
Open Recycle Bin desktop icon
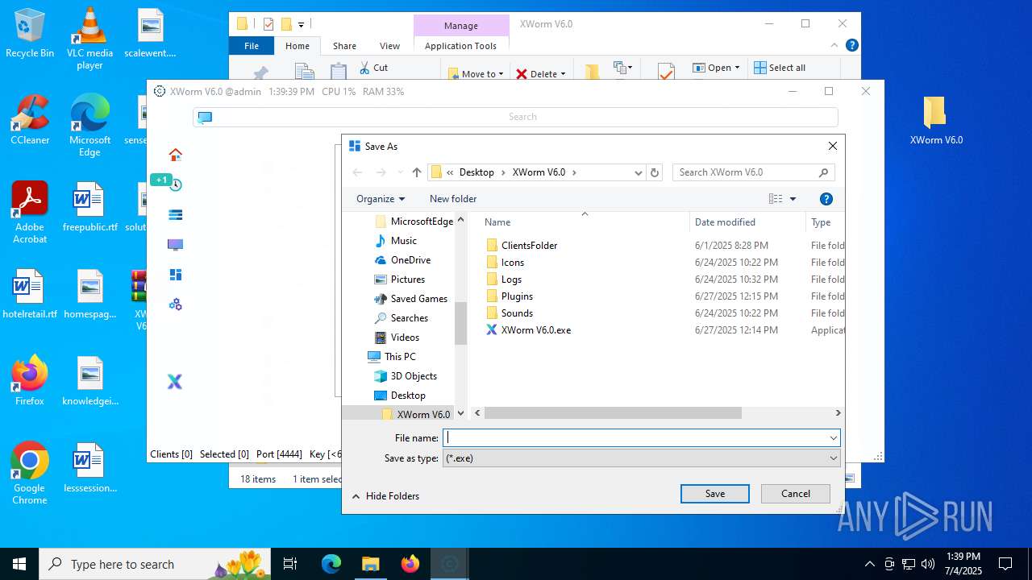pos(30,34)
